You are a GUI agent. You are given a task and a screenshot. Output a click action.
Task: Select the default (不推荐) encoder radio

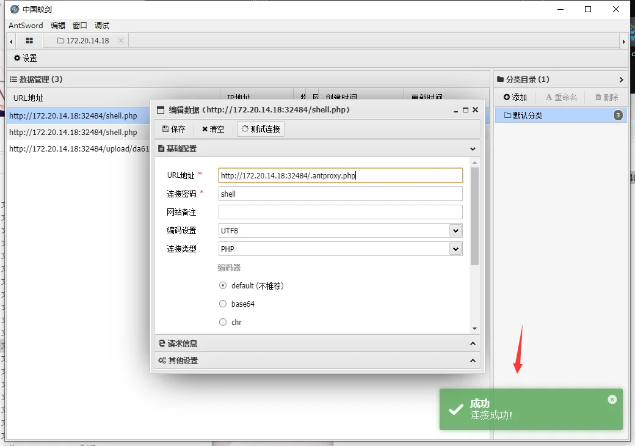[x=223, y=285]
